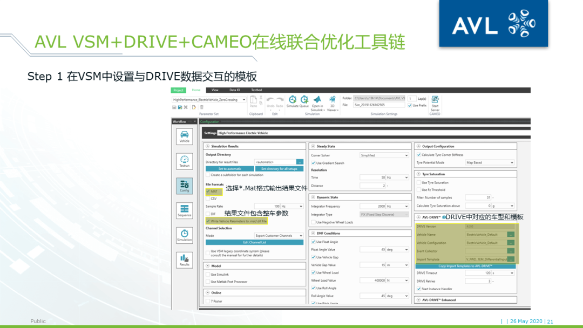Open the Tyre Potential Mode dropdown

489,162
